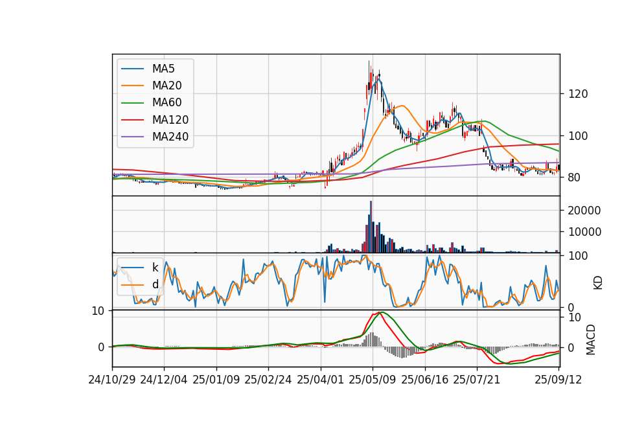
Task: Click the 80 price axis label
Action: pos(574,178)
